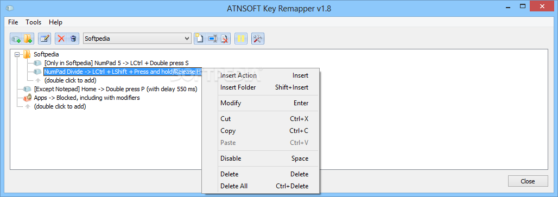Select 'Apps -> Blocked' row
558x197 pixels.
point(87,98)
